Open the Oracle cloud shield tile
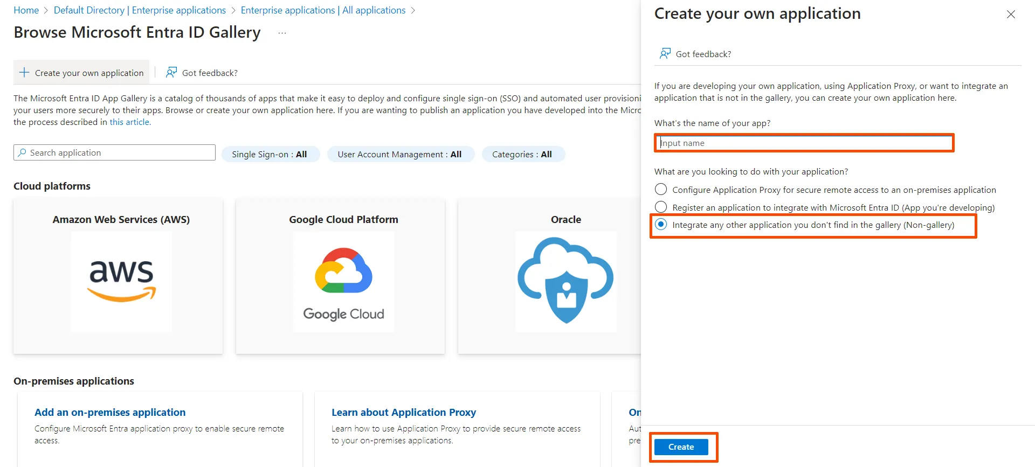 [565, 282]
